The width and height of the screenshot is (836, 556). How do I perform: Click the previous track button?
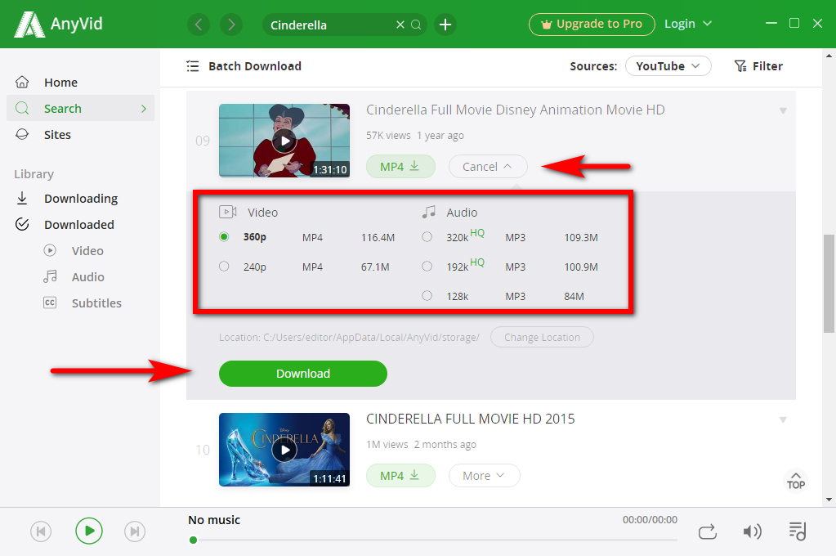point(41,531)
